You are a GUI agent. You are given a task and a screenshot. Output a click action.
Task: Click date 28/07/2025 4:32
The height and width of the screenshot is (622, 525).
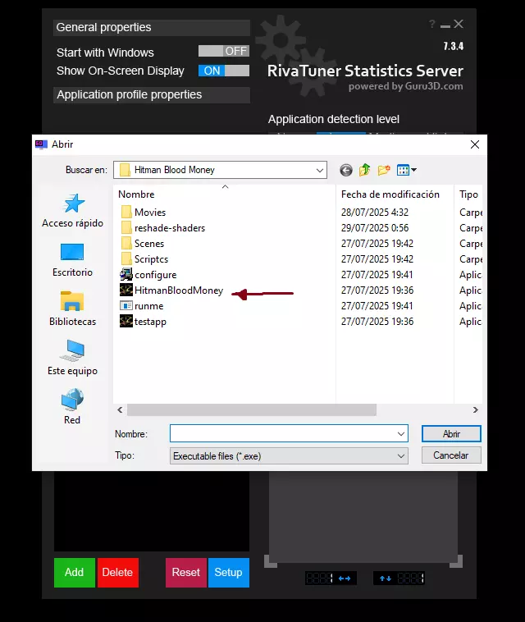pyautogui.click(x=375, y=213)
